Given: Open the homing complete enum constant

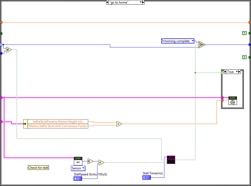Looking at the screenshot, I should click(192, 41).
